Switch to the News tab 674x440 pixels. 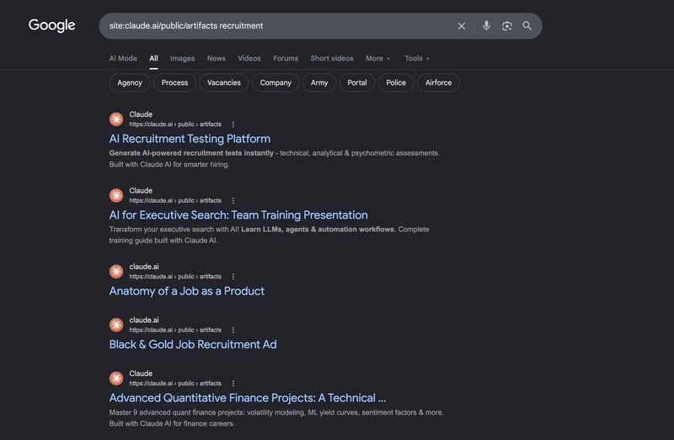click(x=217, y=58)
